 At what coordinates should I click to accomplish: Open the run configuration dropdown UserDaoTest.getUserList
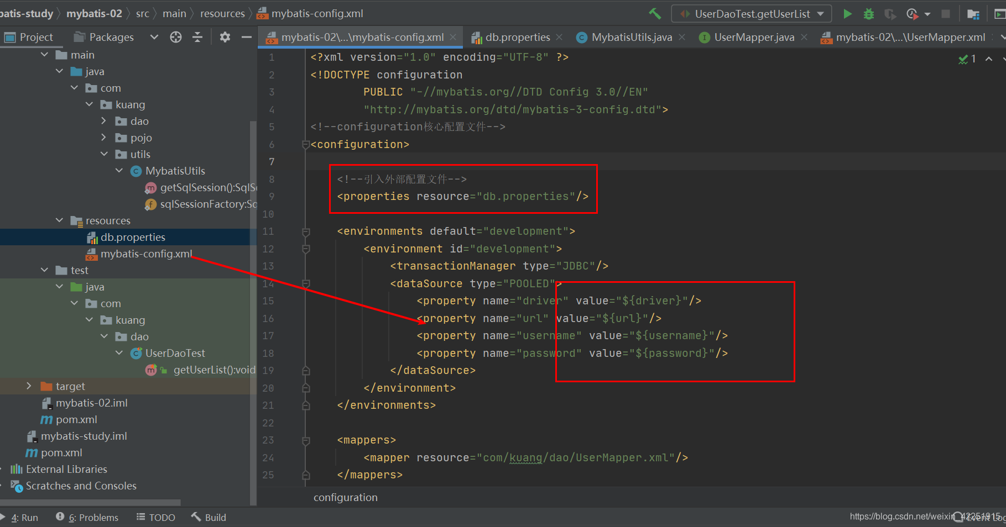click(752, 14)
